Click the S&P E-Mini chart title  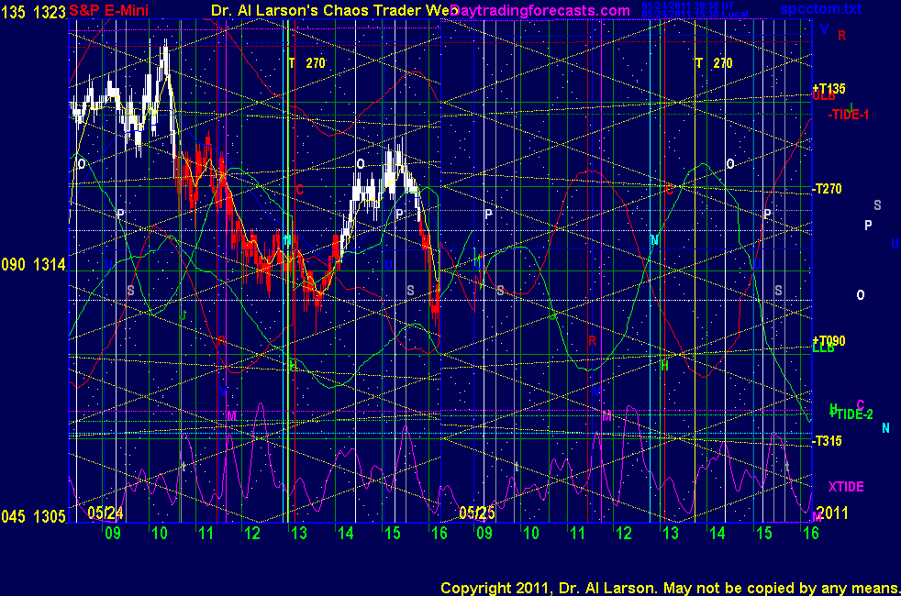click(108, 10)
